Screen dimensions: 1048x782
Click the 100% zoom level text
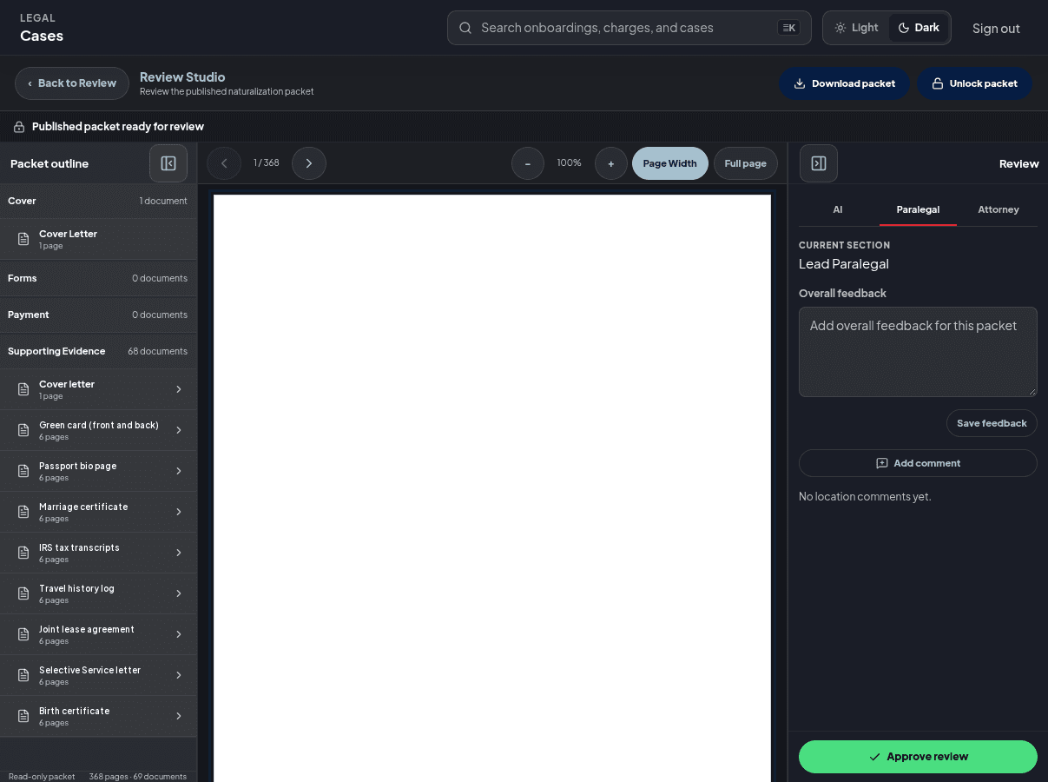569,163
